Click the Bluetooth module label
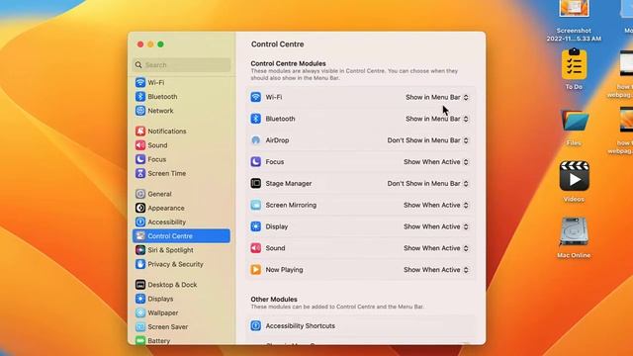This screenshot has width=633, height=356. click(280, 119)
